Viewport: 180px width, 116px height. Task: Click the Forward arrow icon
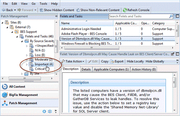19,10
